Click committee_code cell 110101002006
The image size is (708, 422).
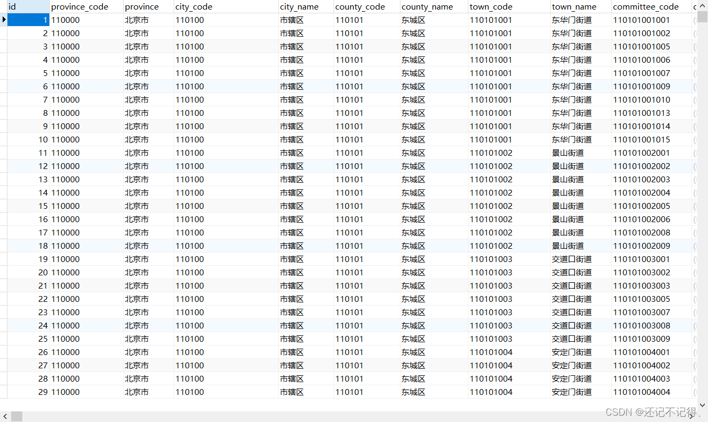click(652, 219)
